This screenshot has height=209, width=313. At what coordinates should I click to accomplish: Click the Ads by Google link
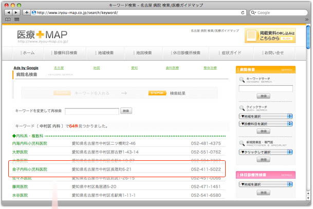coord(26,68)
